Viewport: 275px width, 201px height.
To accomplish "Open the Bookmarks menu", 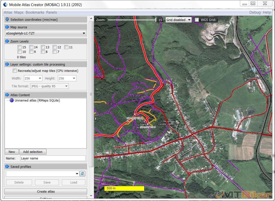I will pos(35,13).
